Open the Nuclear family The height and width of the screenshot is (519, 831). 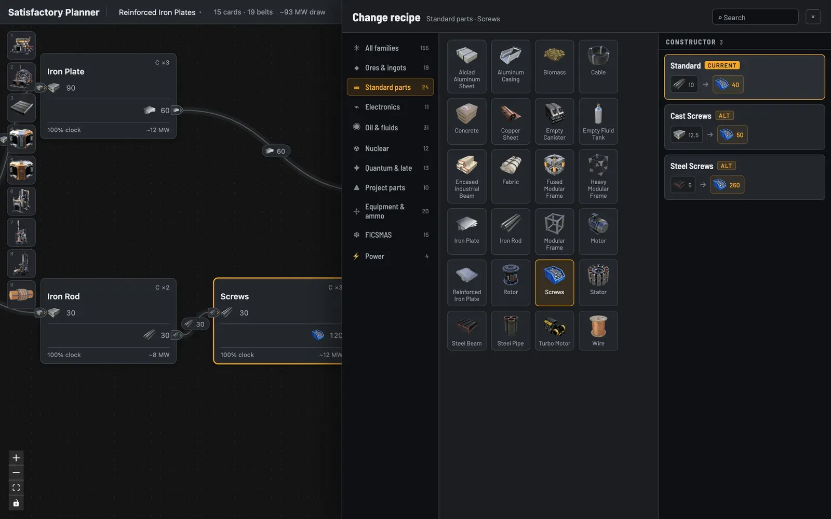click(390, 148)
